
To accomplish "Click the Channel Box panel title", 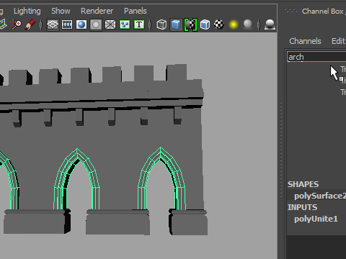I will tap(322, 11).
